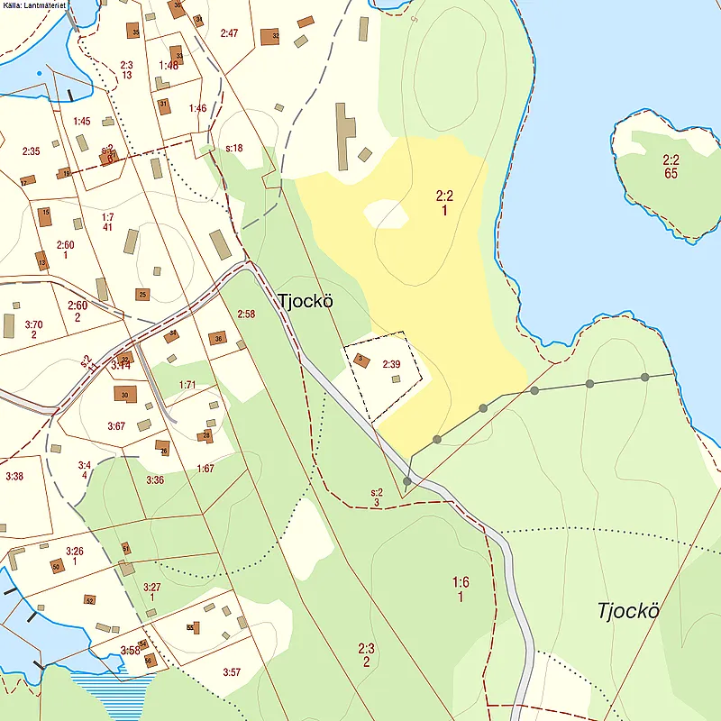Click parcel label '2:39'
This screenshot has height=721, width=721.
tap(391, 364)
